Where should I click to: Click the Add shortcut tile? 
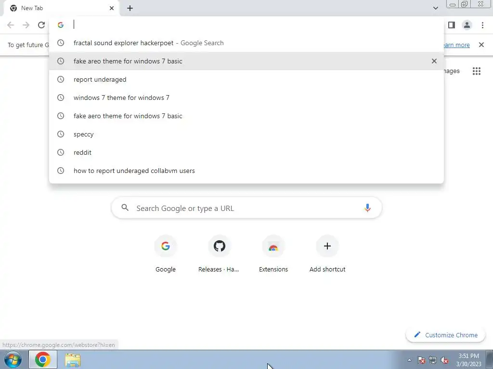point(327,254)
